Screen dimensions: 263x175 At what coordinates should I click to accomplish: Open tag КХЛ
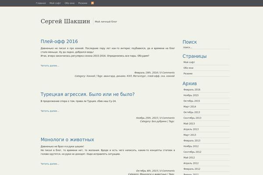click(x=129, y=76)
